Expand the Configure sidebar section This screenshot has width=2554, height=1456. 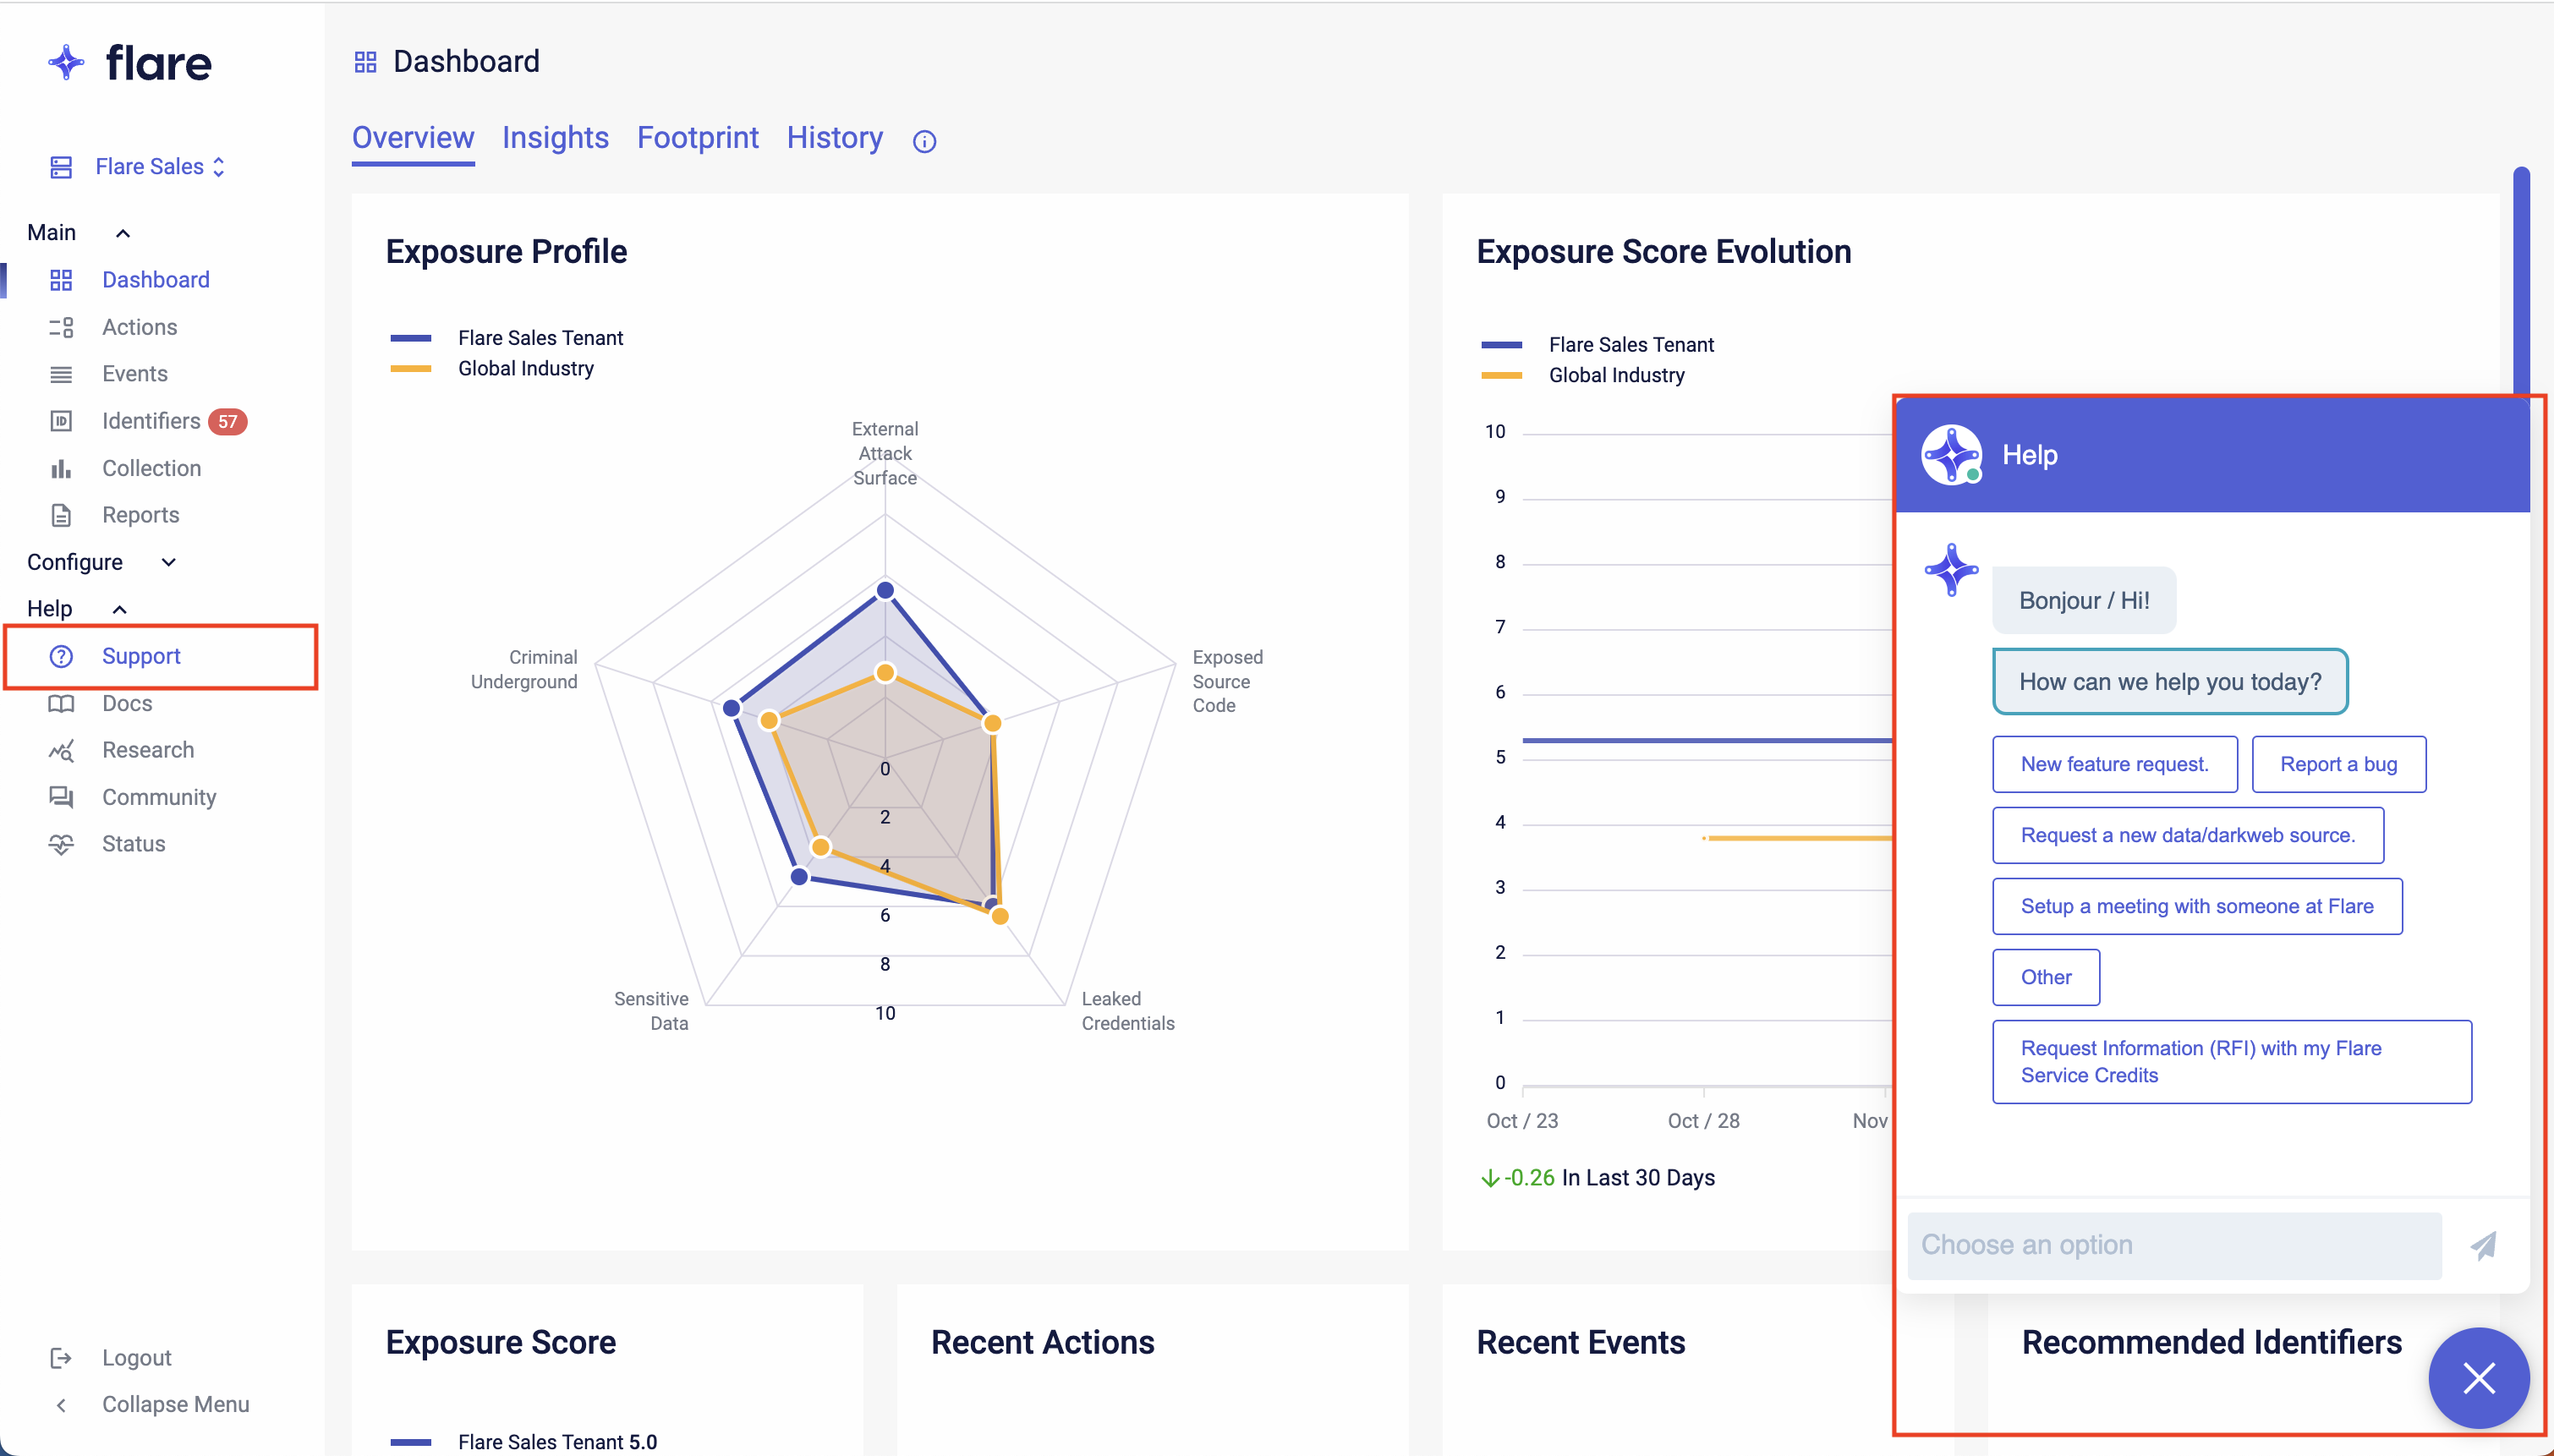pyautogui.click(x=168, y=563)
